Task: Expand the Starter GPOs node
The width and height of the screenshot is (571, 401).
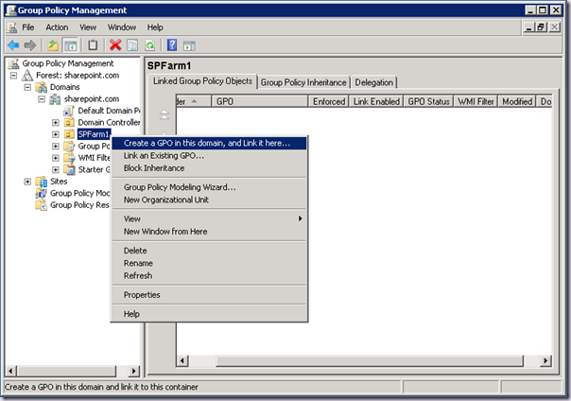Action: [56, 169]
